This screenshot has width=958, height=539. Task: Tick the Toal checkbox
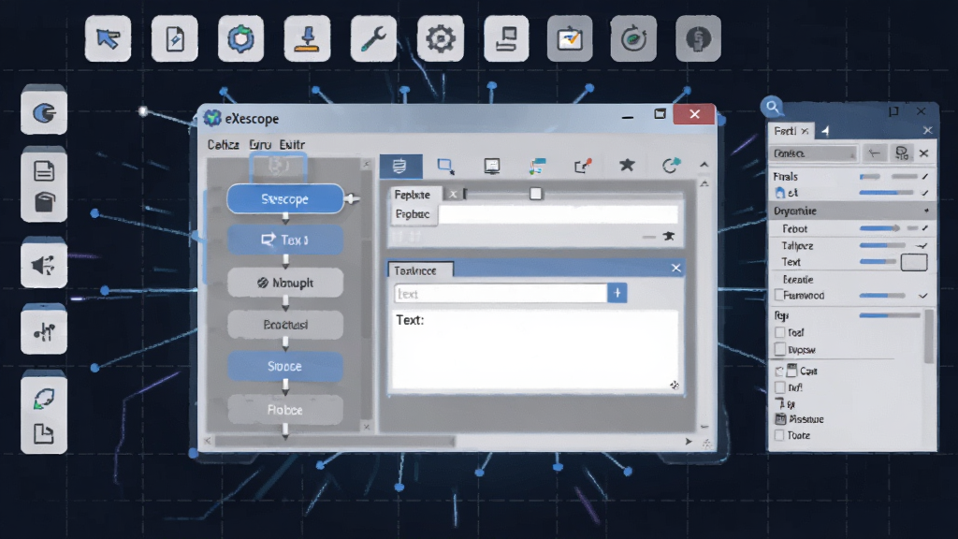click(x=780, y=332)
